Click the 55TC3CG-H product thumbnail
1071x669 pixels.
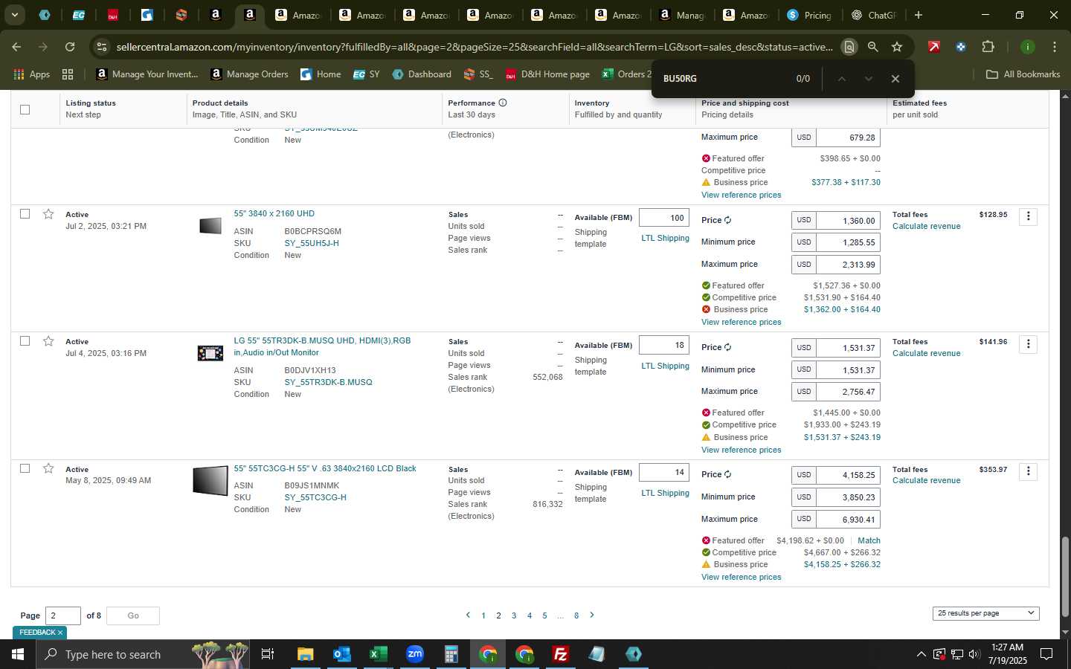(x=210, y=480)
